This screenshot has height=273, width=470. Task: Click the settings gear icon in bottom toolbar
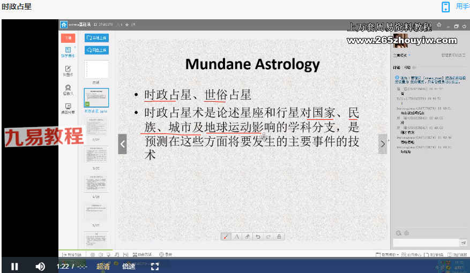pos(93,254)
